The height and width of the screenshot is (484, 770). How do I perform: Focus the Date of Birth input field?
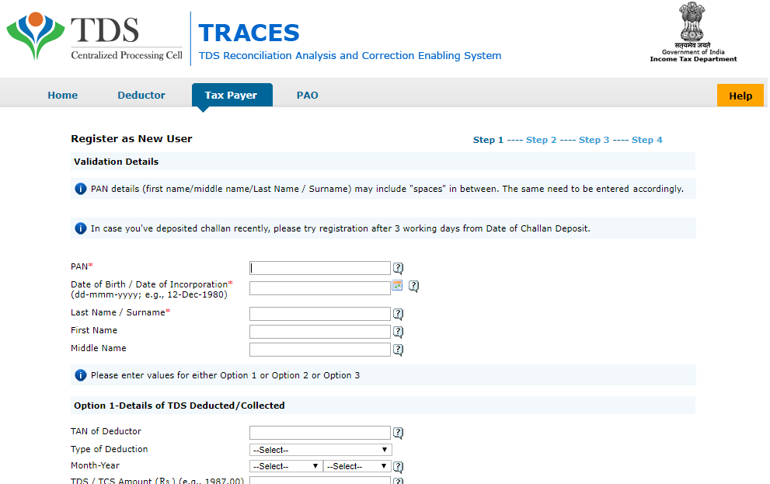[319, 288]
